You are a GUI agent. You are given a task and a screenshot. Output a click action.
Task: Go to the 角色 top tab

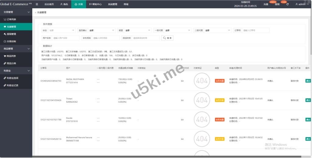click(64, 4)
